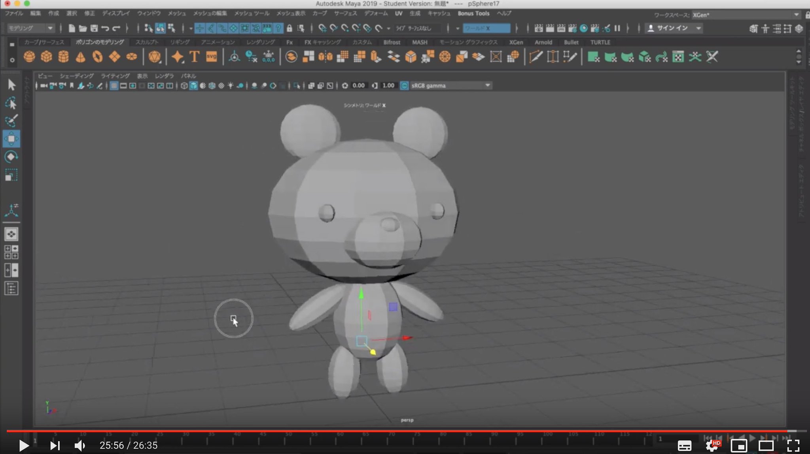
Task: Select the Lasso tool in toolbox
Action: click(x=11, y=103)
